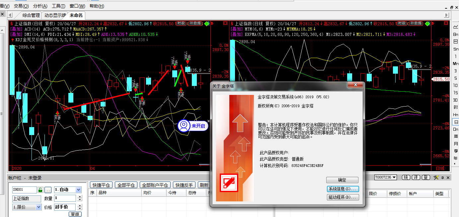The image size is (459, 217).
Task: Adjust price using the 价格 spinner
Action: pyautogui.click(x=80, y=207)
